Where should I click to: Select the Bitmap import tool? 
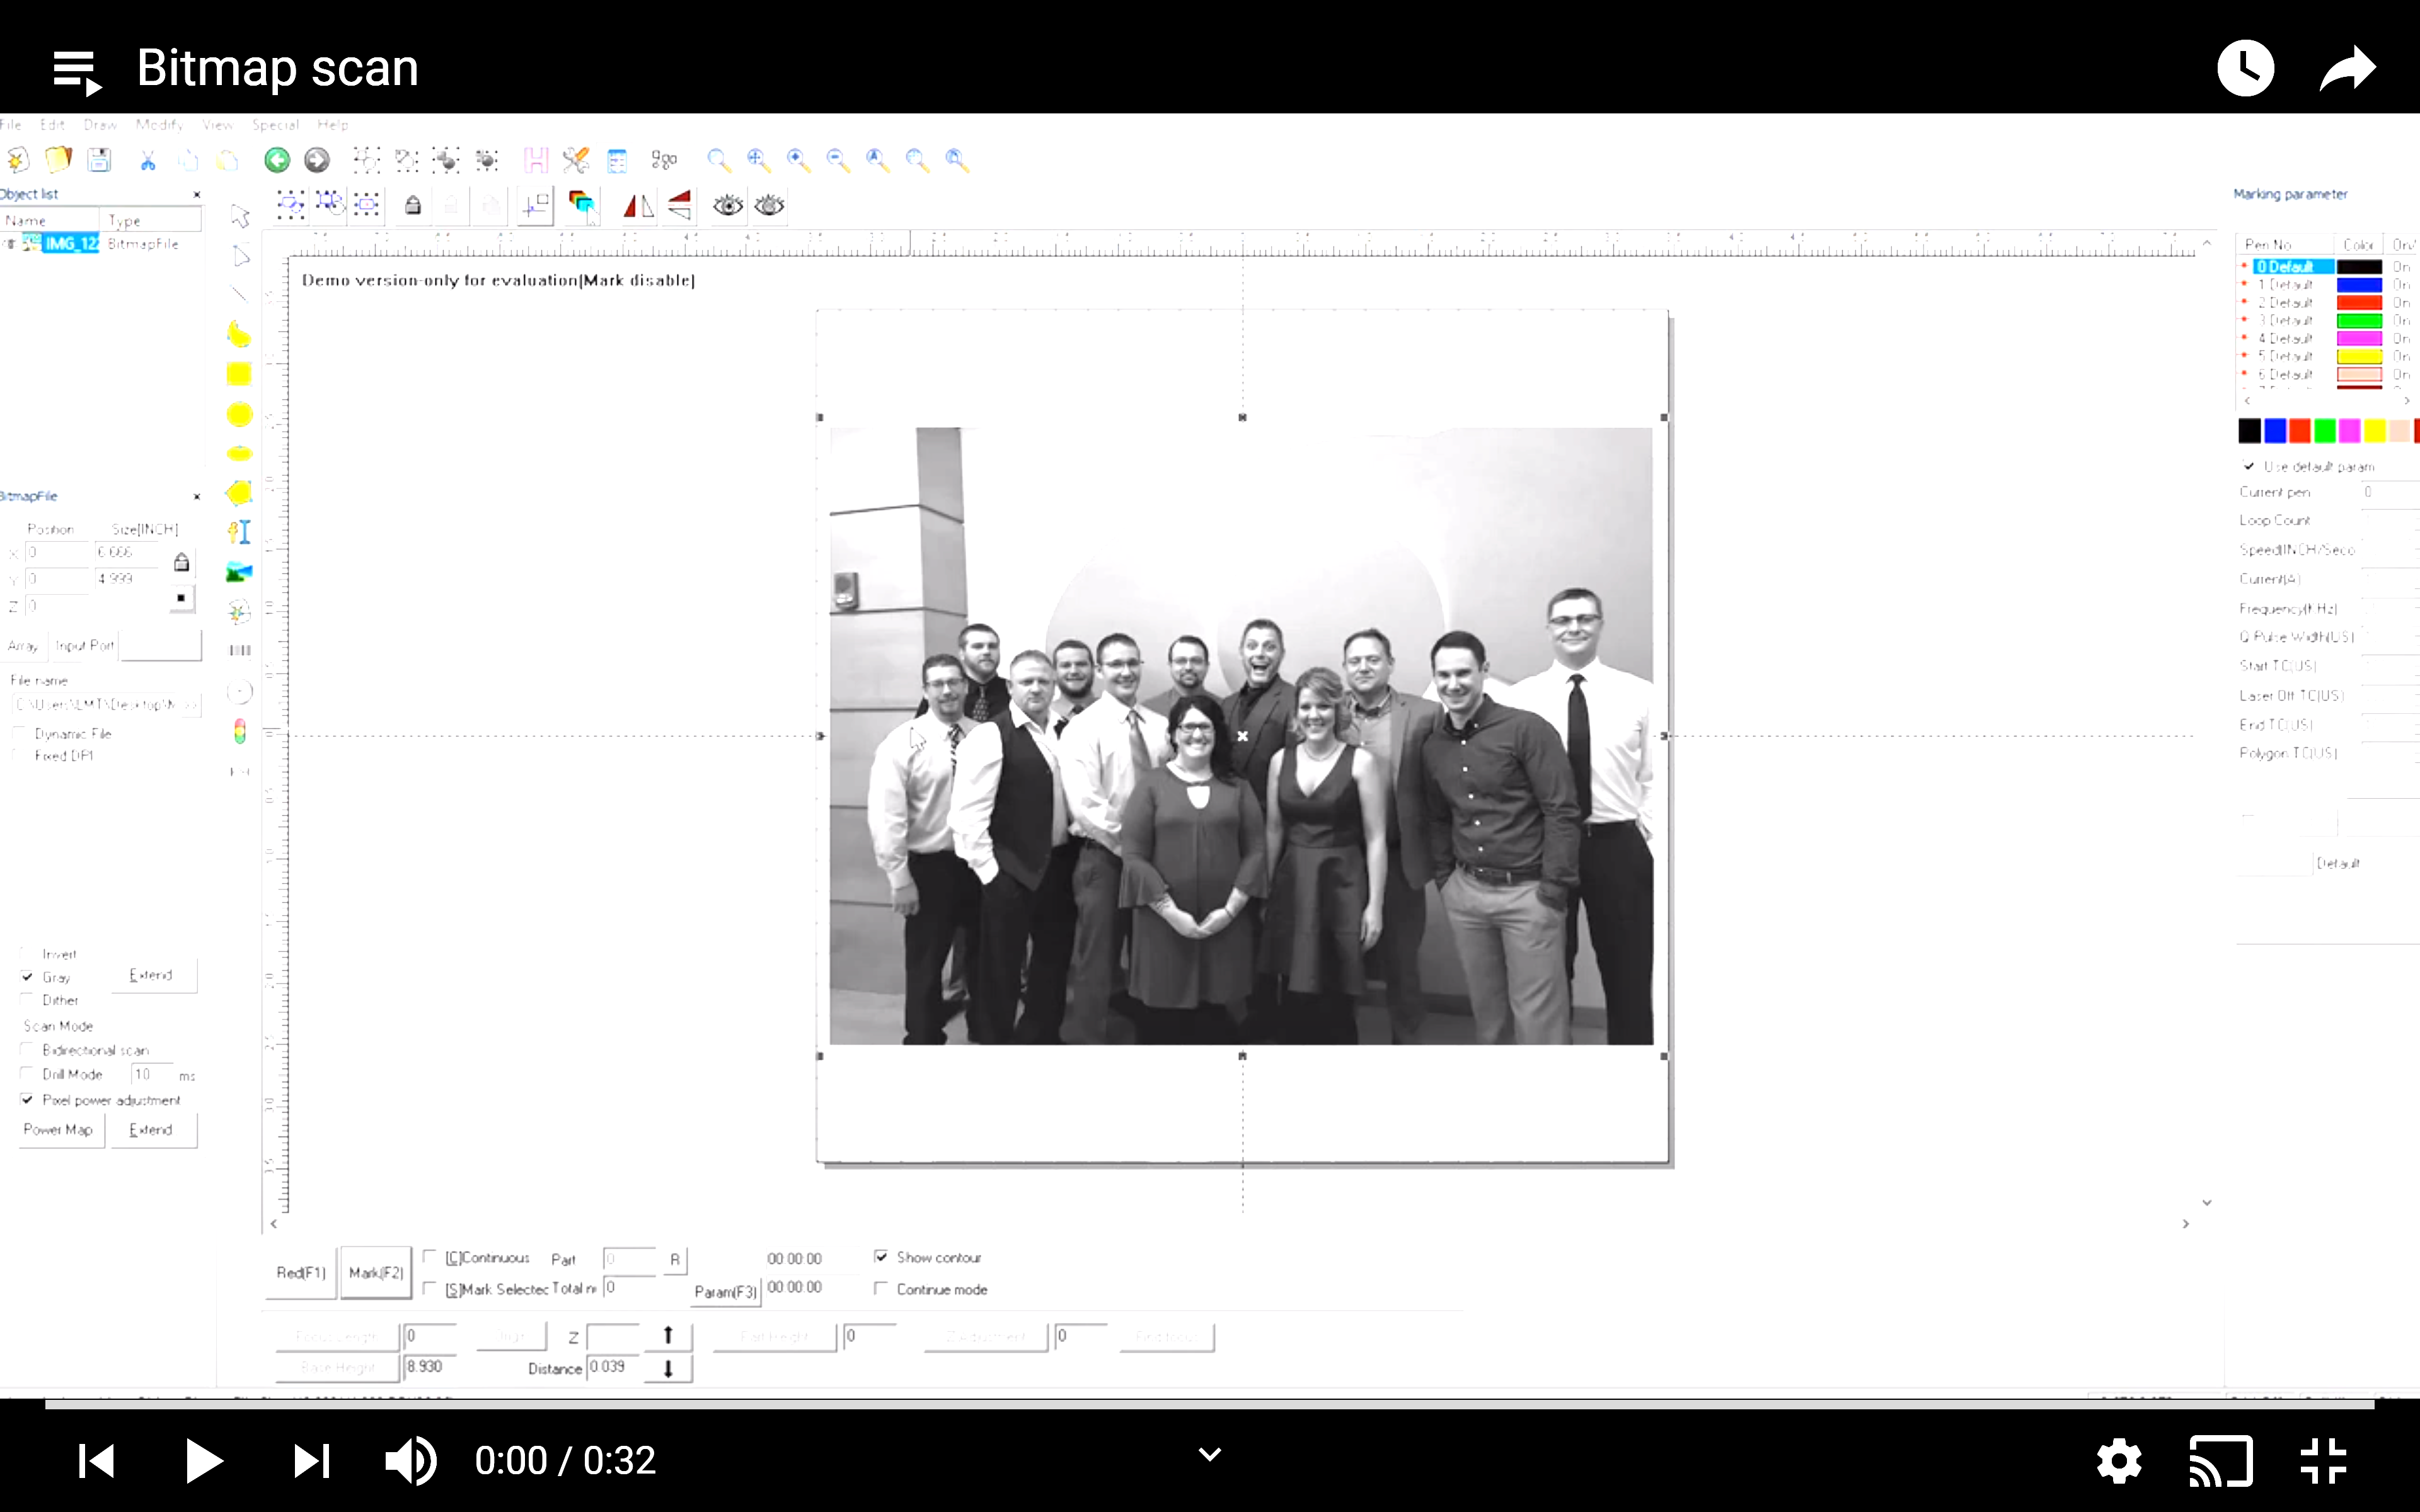point(239,572)
